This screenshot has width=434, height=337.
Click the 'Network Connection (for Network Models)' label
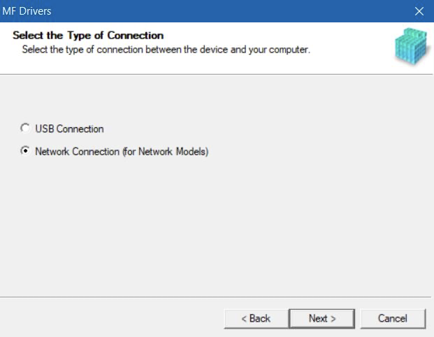122,152
